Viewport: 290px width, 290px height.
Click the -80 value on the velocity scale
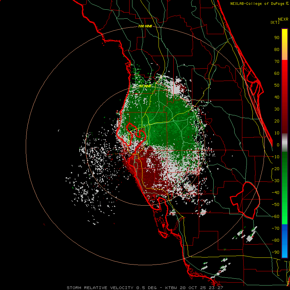pos(275,240)
